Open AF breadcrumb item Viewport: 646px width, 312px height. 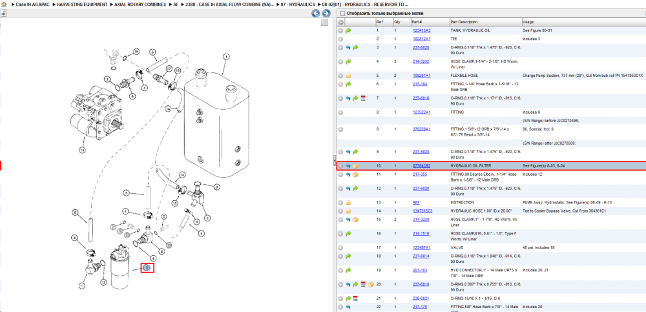tap(176, 4)
